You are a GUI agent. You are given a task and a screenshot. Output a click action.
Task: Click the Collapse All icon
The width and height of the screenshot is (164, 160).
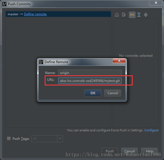(146, 15)
